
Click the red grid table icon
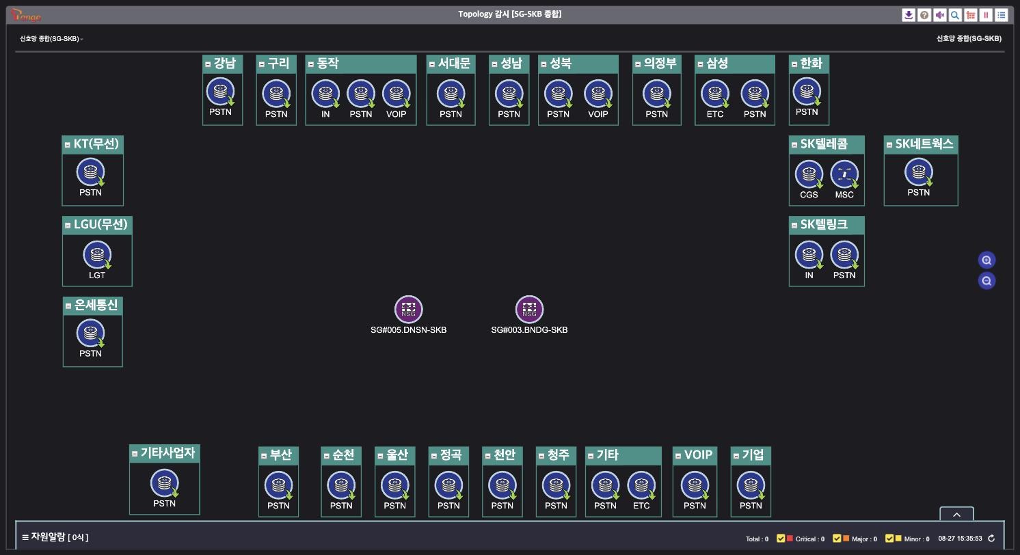pos(971,15)
